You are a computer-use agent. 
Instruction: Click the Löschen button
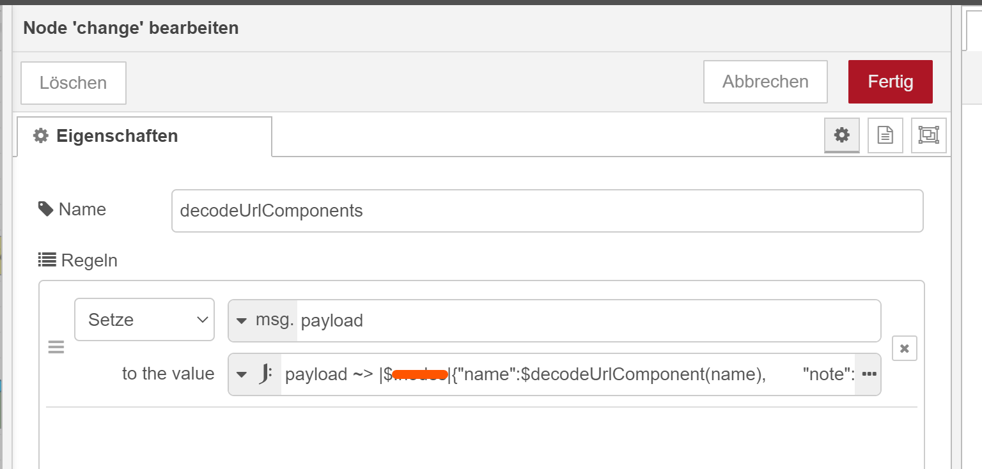point(74,83)
